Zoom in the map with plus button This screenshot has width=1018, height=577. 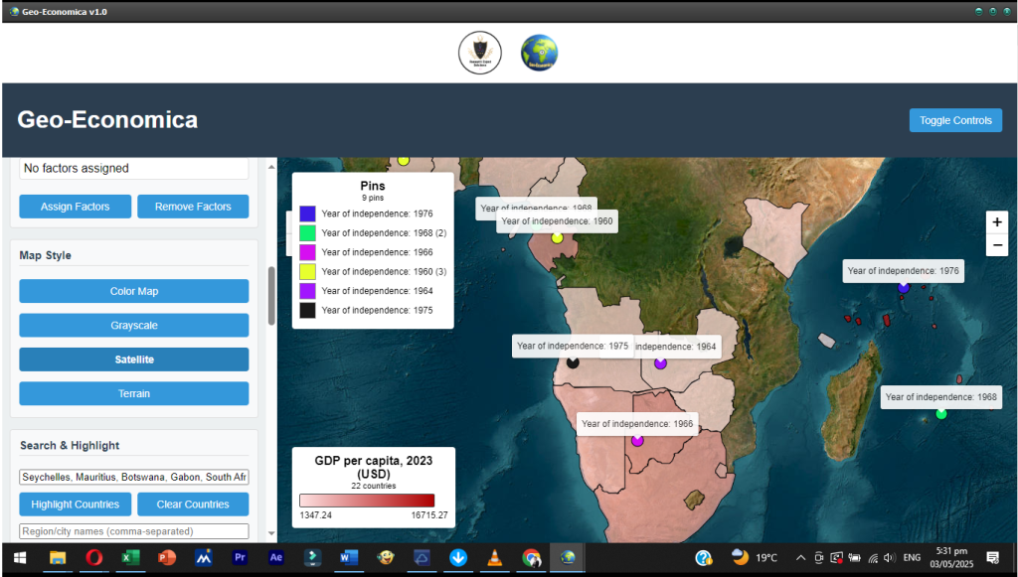997,221
